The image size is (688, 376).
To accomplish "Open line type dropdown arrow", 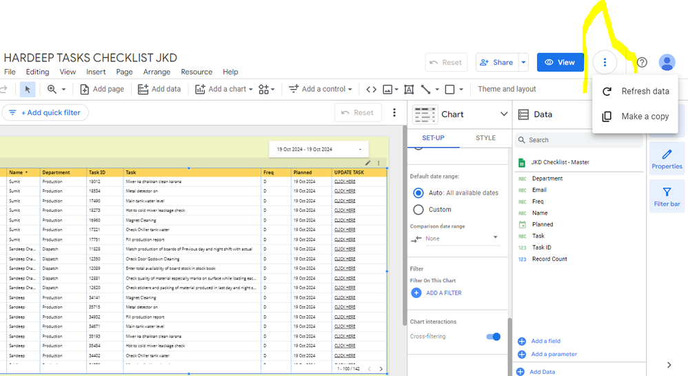I will coord(437,90).
